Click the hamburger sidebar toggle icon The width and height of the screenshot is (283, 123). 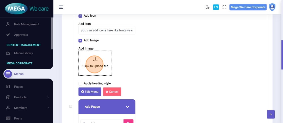[x=61, y=7]
